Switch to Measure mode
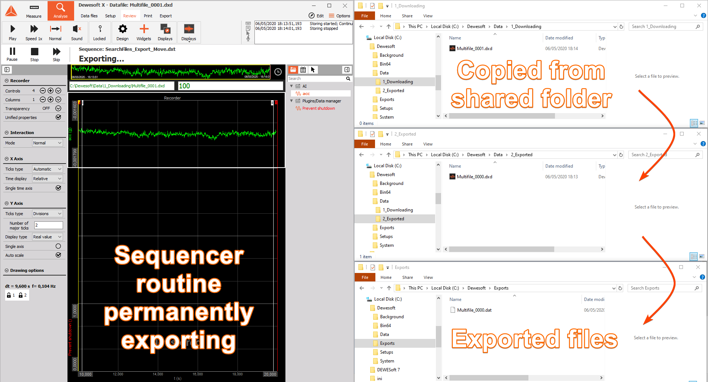This screenshot has height=382, width=708. (x=34, y=11)
